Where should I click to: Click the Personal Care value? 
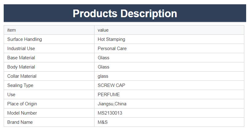click(112, 49)
